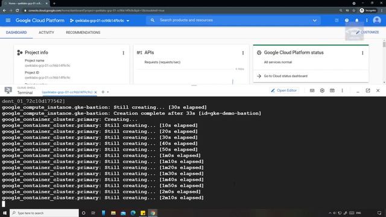Close the Cloud Shell terminal session tab
This screenshot has height=217, width=386.
tap(95, 92)
